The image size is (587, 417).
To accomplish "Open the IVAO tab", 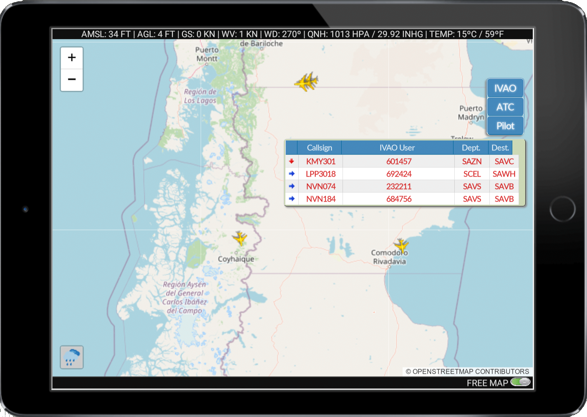I will [x=505, y=88].
